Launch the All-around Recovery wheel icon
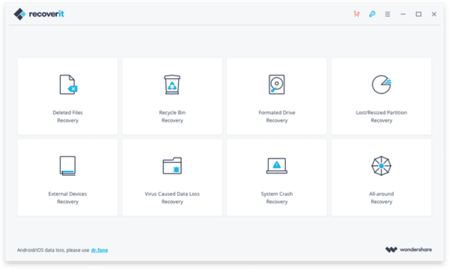This screenshot has height=269, width=449. (x=381, y=166)
